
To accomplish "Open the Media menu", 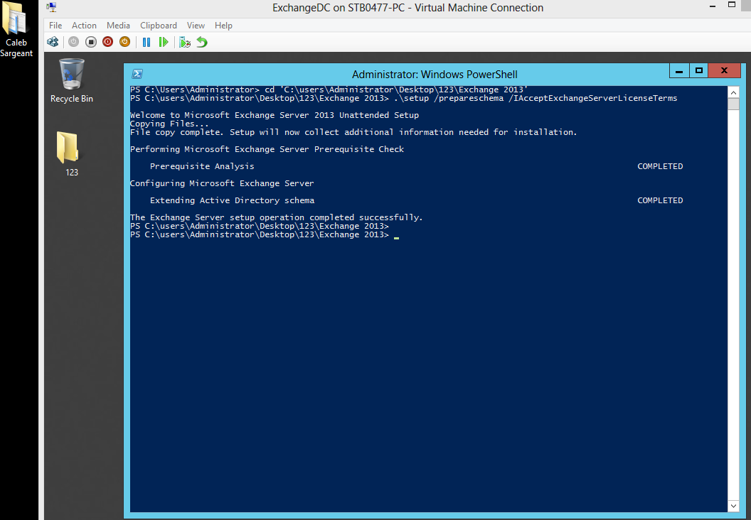I will coord(118,26).
